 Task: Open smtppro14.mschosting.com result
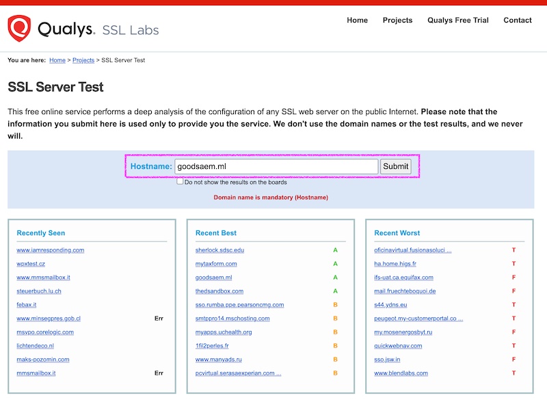click(232, 319)
